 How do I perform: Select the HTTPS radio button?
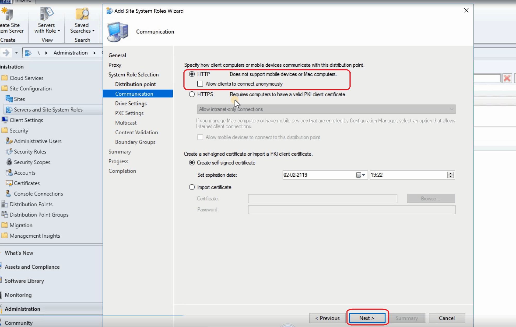(x=192, y=94)
